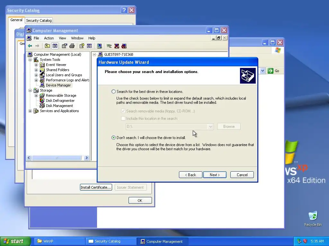
Task: Click the Scan for hardware changes icon
Action: (99, 46)
